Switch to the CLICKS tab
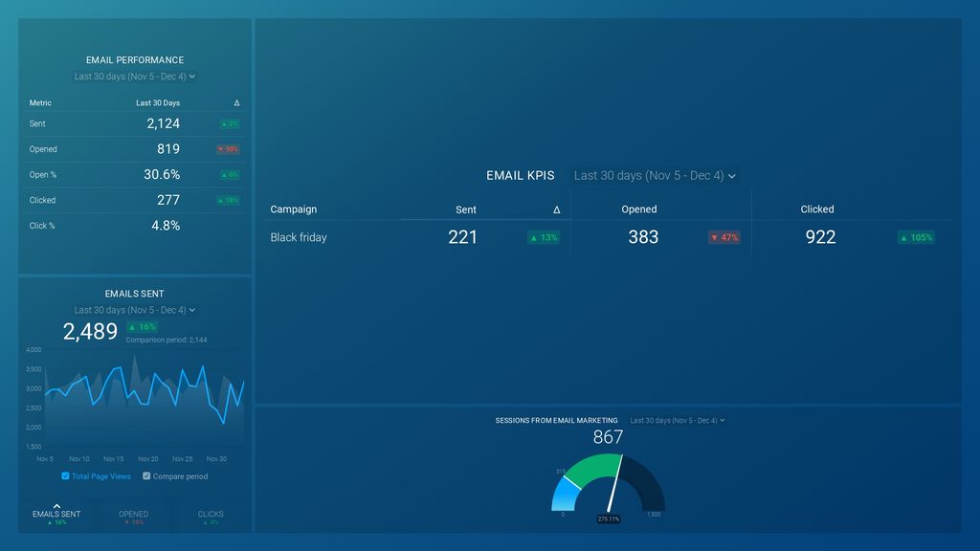This screenshot has height=551, width=980. [x=210, y=516]
